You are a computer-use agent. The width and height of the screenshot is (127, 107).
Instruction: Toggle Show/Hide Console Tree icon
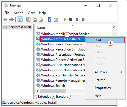tap(20, 19)
